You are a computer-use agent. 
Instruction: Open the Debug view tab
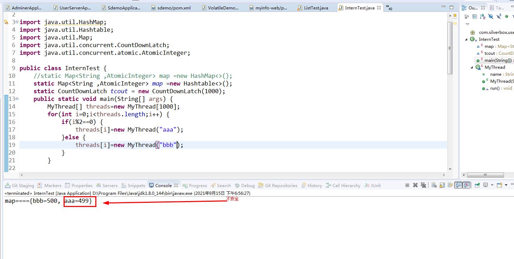coord(244,185)
